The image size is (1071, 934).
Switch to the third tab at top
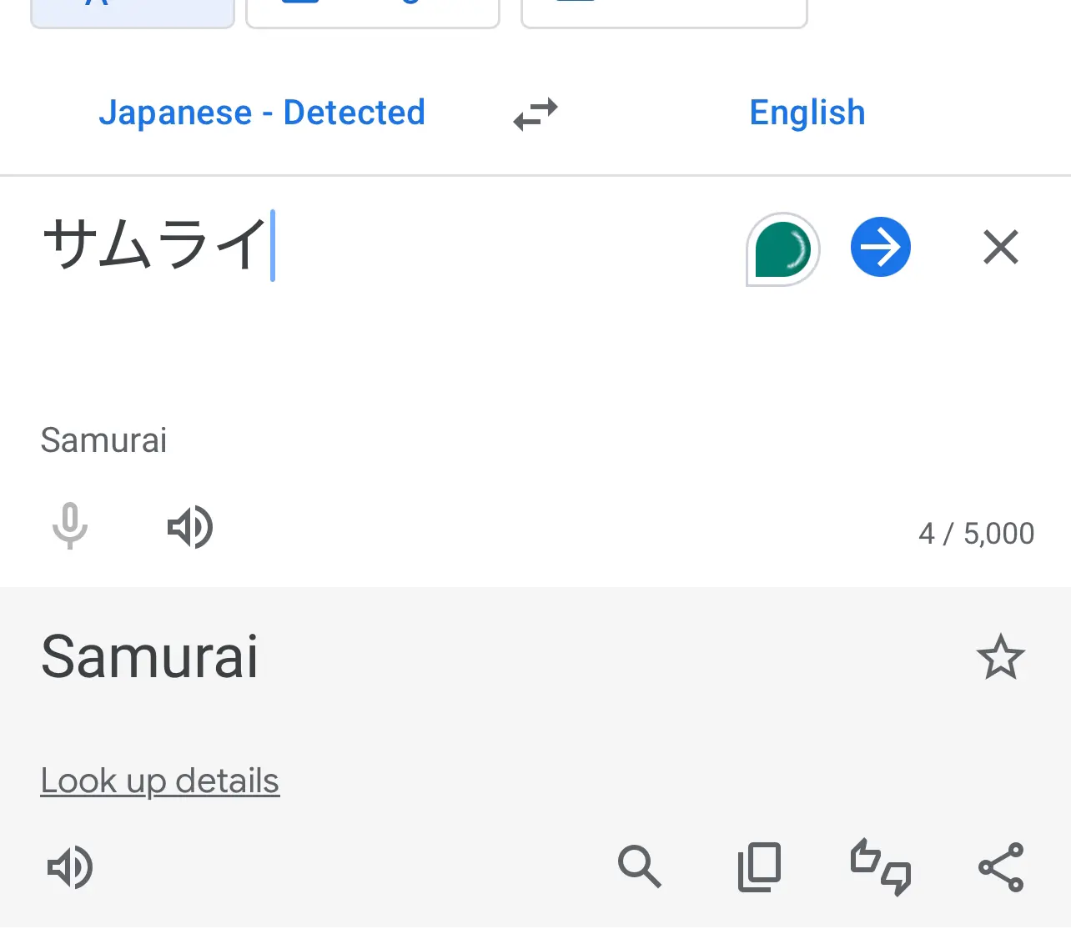665,13
